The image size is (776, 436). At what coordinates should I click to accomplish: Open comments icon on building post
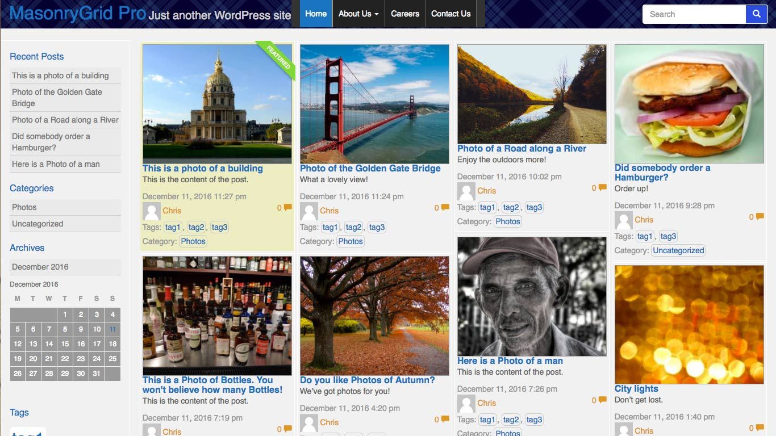coord(287,208)
